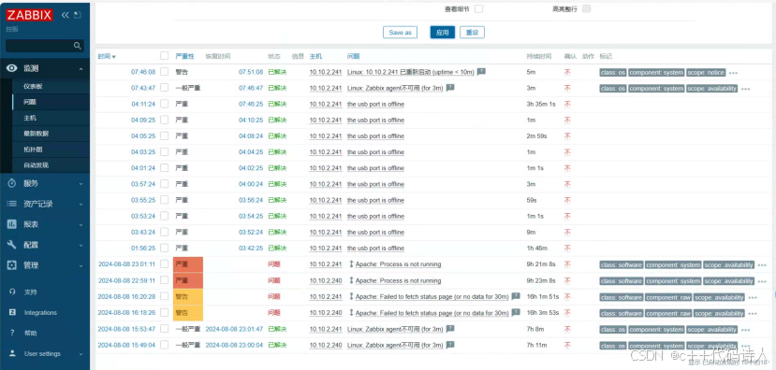
Task: Click the 'scope: notice' tag in the 07:46:08 row
Action: (706, 73)
